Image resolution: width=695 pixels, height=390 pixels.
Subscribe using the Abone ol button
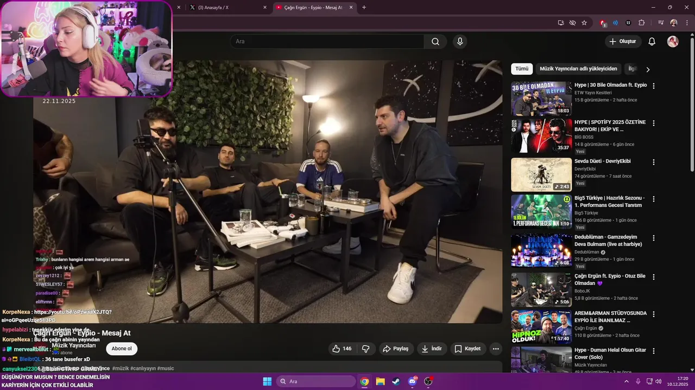click(122, 349)
